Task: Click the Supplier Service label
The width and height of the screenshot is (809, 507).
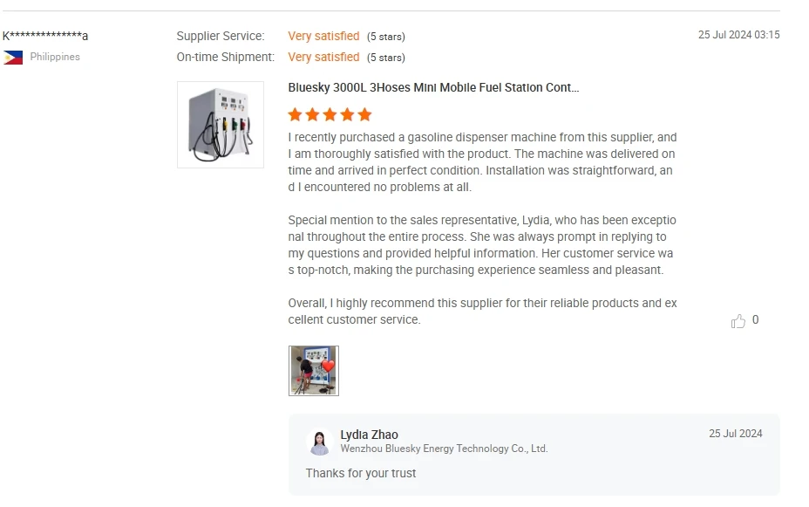Action: click(220, 36)
